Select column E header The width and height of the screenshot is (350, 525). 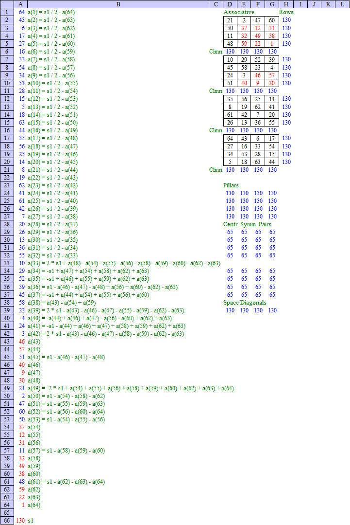(244, 4)
